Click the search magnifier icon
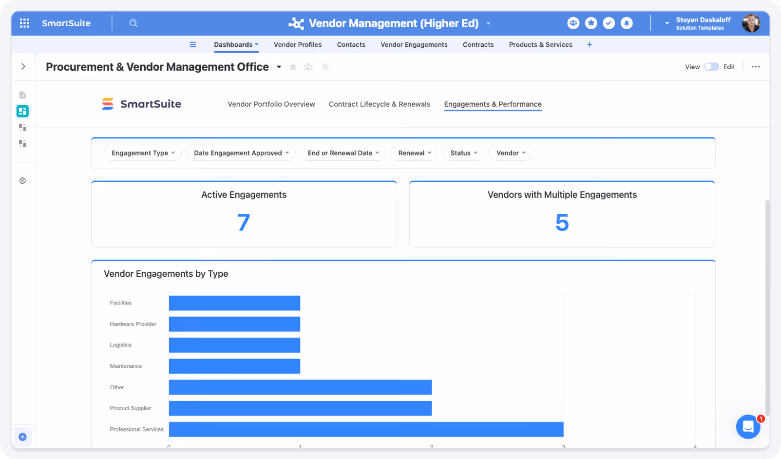Image resolution: width=781 pixels, height=459 pixels. point(133,23)
